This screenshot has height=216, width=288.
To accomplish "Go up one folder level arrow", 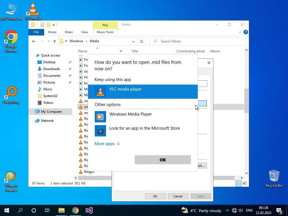I will pyautogui.click(x=55, y=41).
